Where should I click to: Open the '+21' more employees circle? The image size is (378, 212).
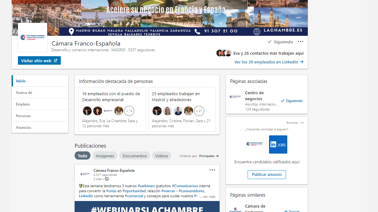tap(199, 111)
